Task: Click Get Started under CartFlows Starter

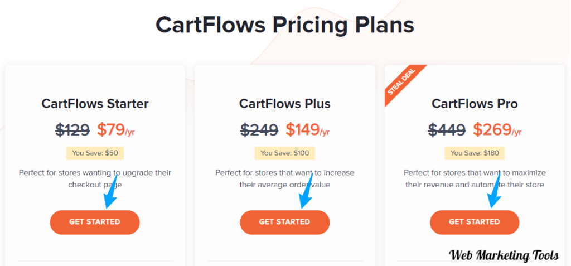Action: coord(95,222)
